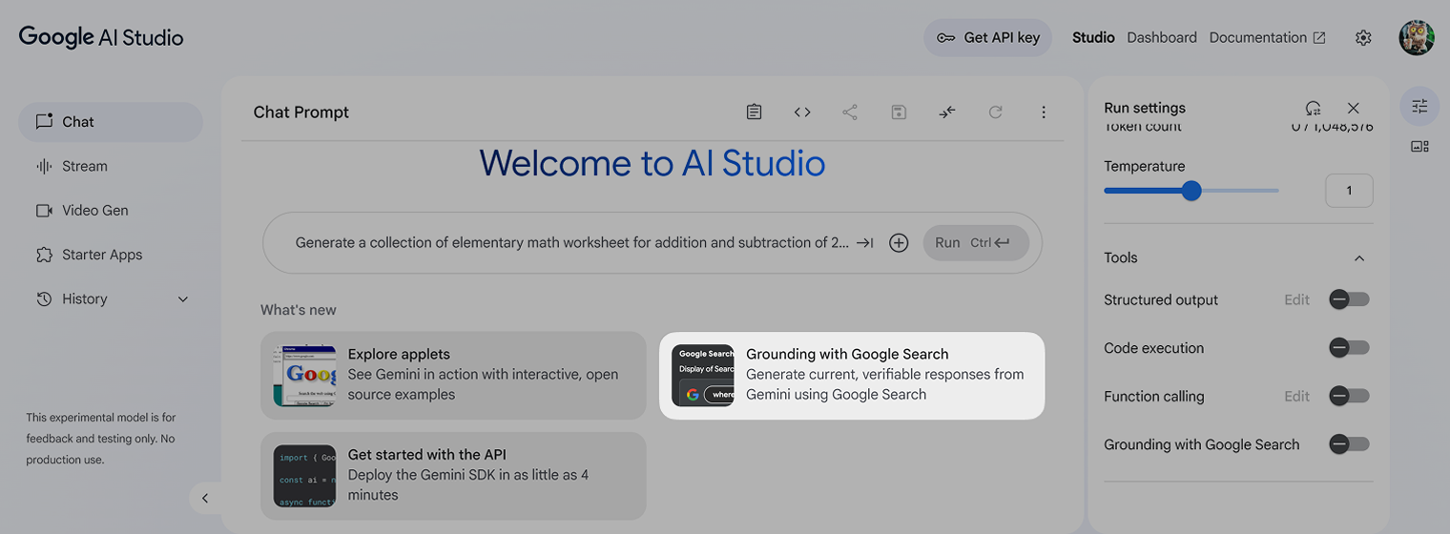The image size is (1450, 534).
Task: Click the Video Gen camera icon
Action: tap(44, 211)
